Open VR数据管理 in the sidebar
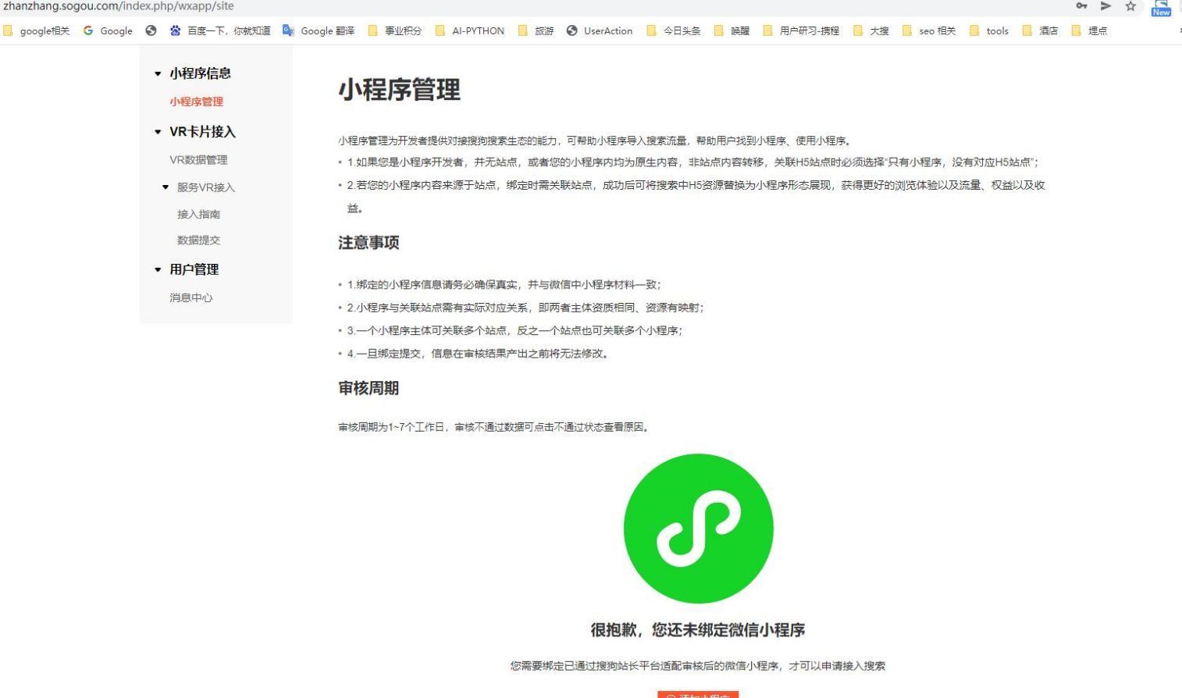Viewport: 1182px width, 698px height. pyautogui.click(x=198, y=160)
